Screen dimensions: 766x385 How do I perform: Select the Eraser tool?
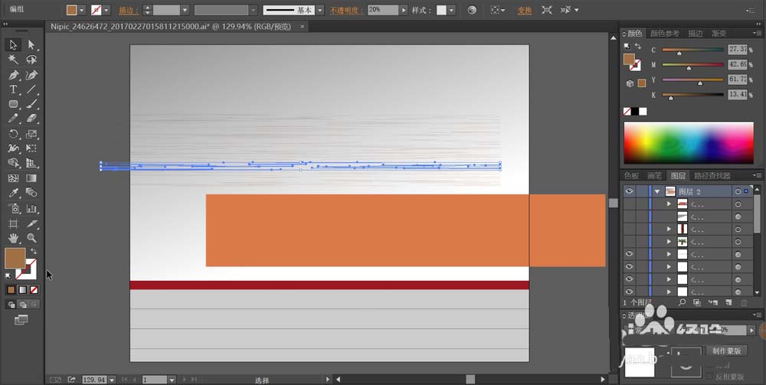point(31,119)
